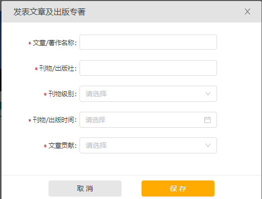Image resolution: width=262 pixels, height=199 pixels.
Task: Click 请选择 placeholder text in 刊物/出版时间
Action: tap(95, 120)
